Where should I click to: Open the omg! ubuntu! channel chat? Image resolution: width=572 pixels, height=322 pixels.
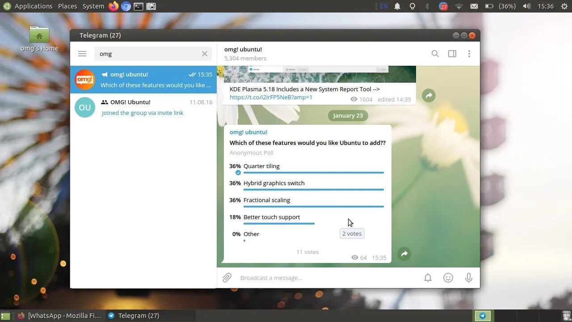(x=143, y=80)
